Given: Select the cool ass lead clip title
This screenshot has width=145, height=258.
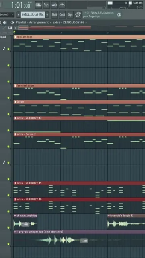Looking at the screenshot, I should [x=25, y=37].
